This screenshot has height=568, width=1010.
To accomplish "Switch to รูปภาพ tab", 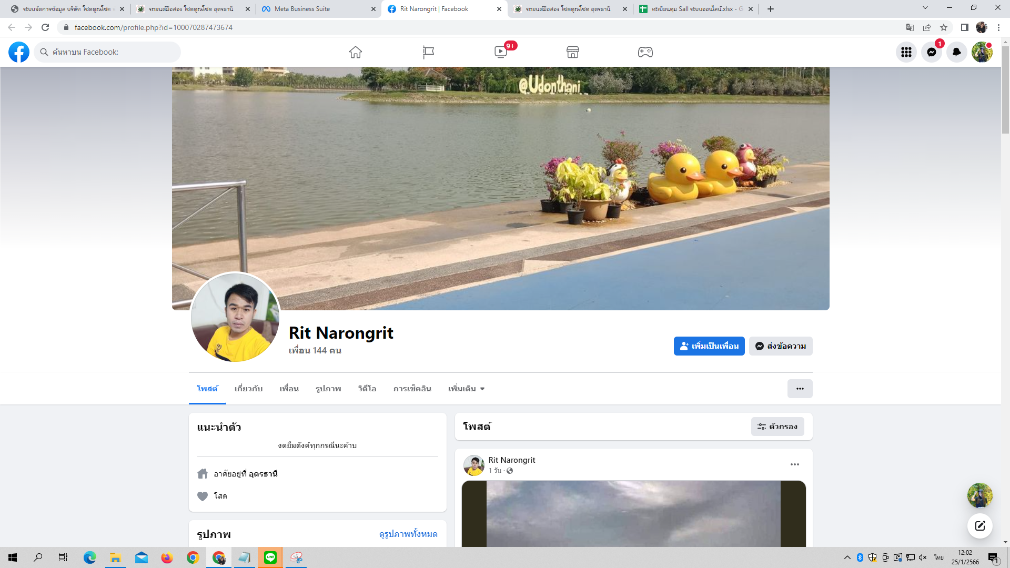I will [x=328, y=389].
